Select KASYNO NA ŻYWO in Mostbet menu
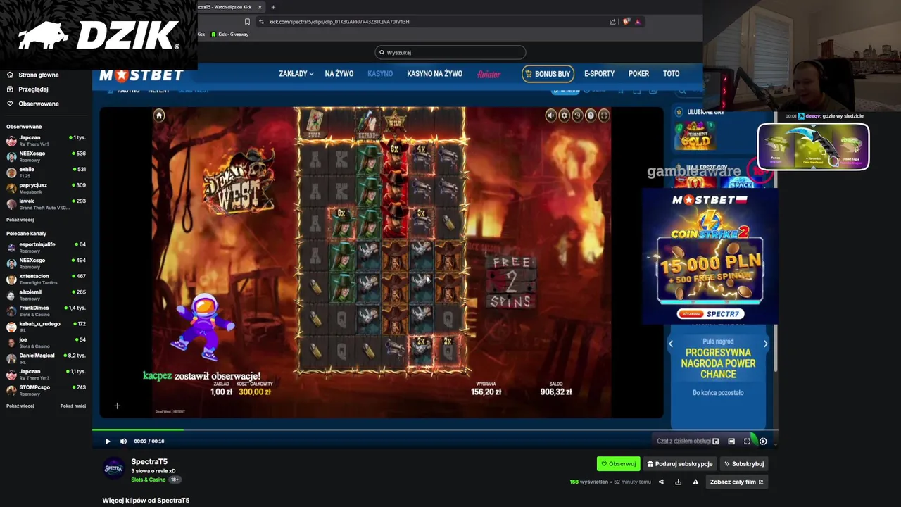 click(x=434, y=74)
